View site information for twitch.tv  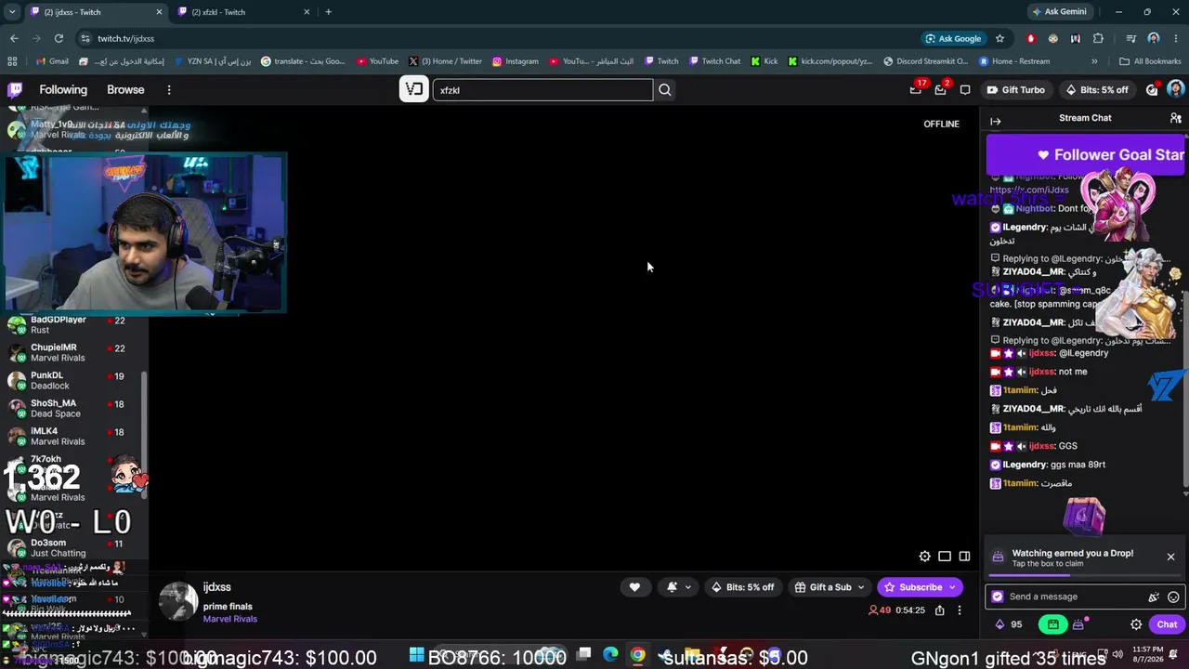pos(85,38)
